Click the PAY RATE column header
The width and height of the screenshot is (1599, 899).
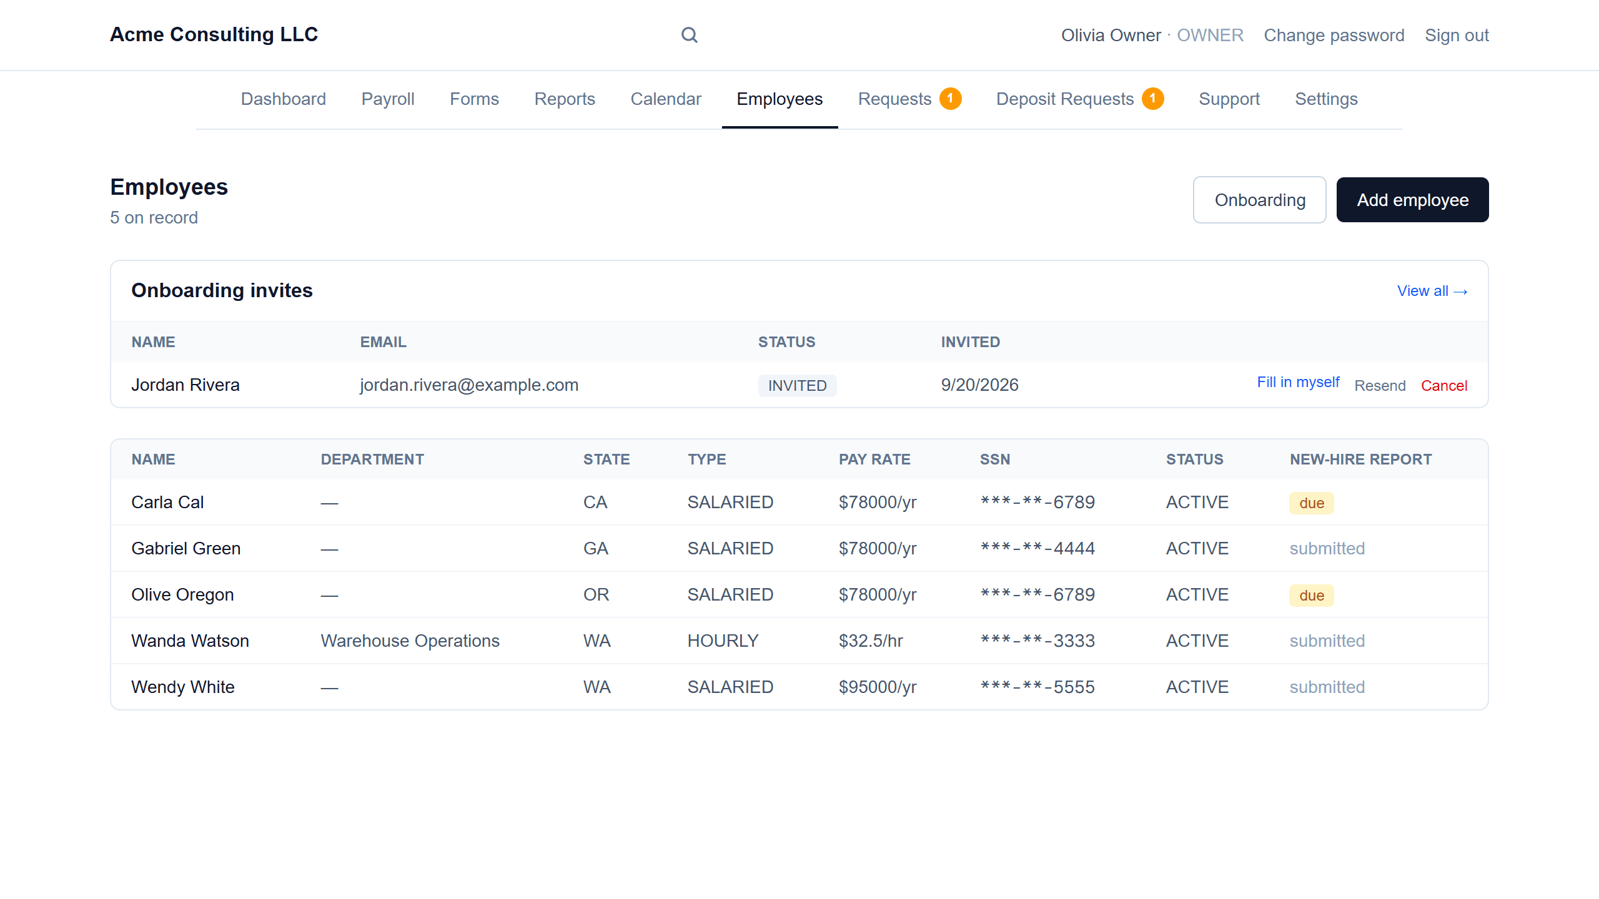(x=874, y=459)
